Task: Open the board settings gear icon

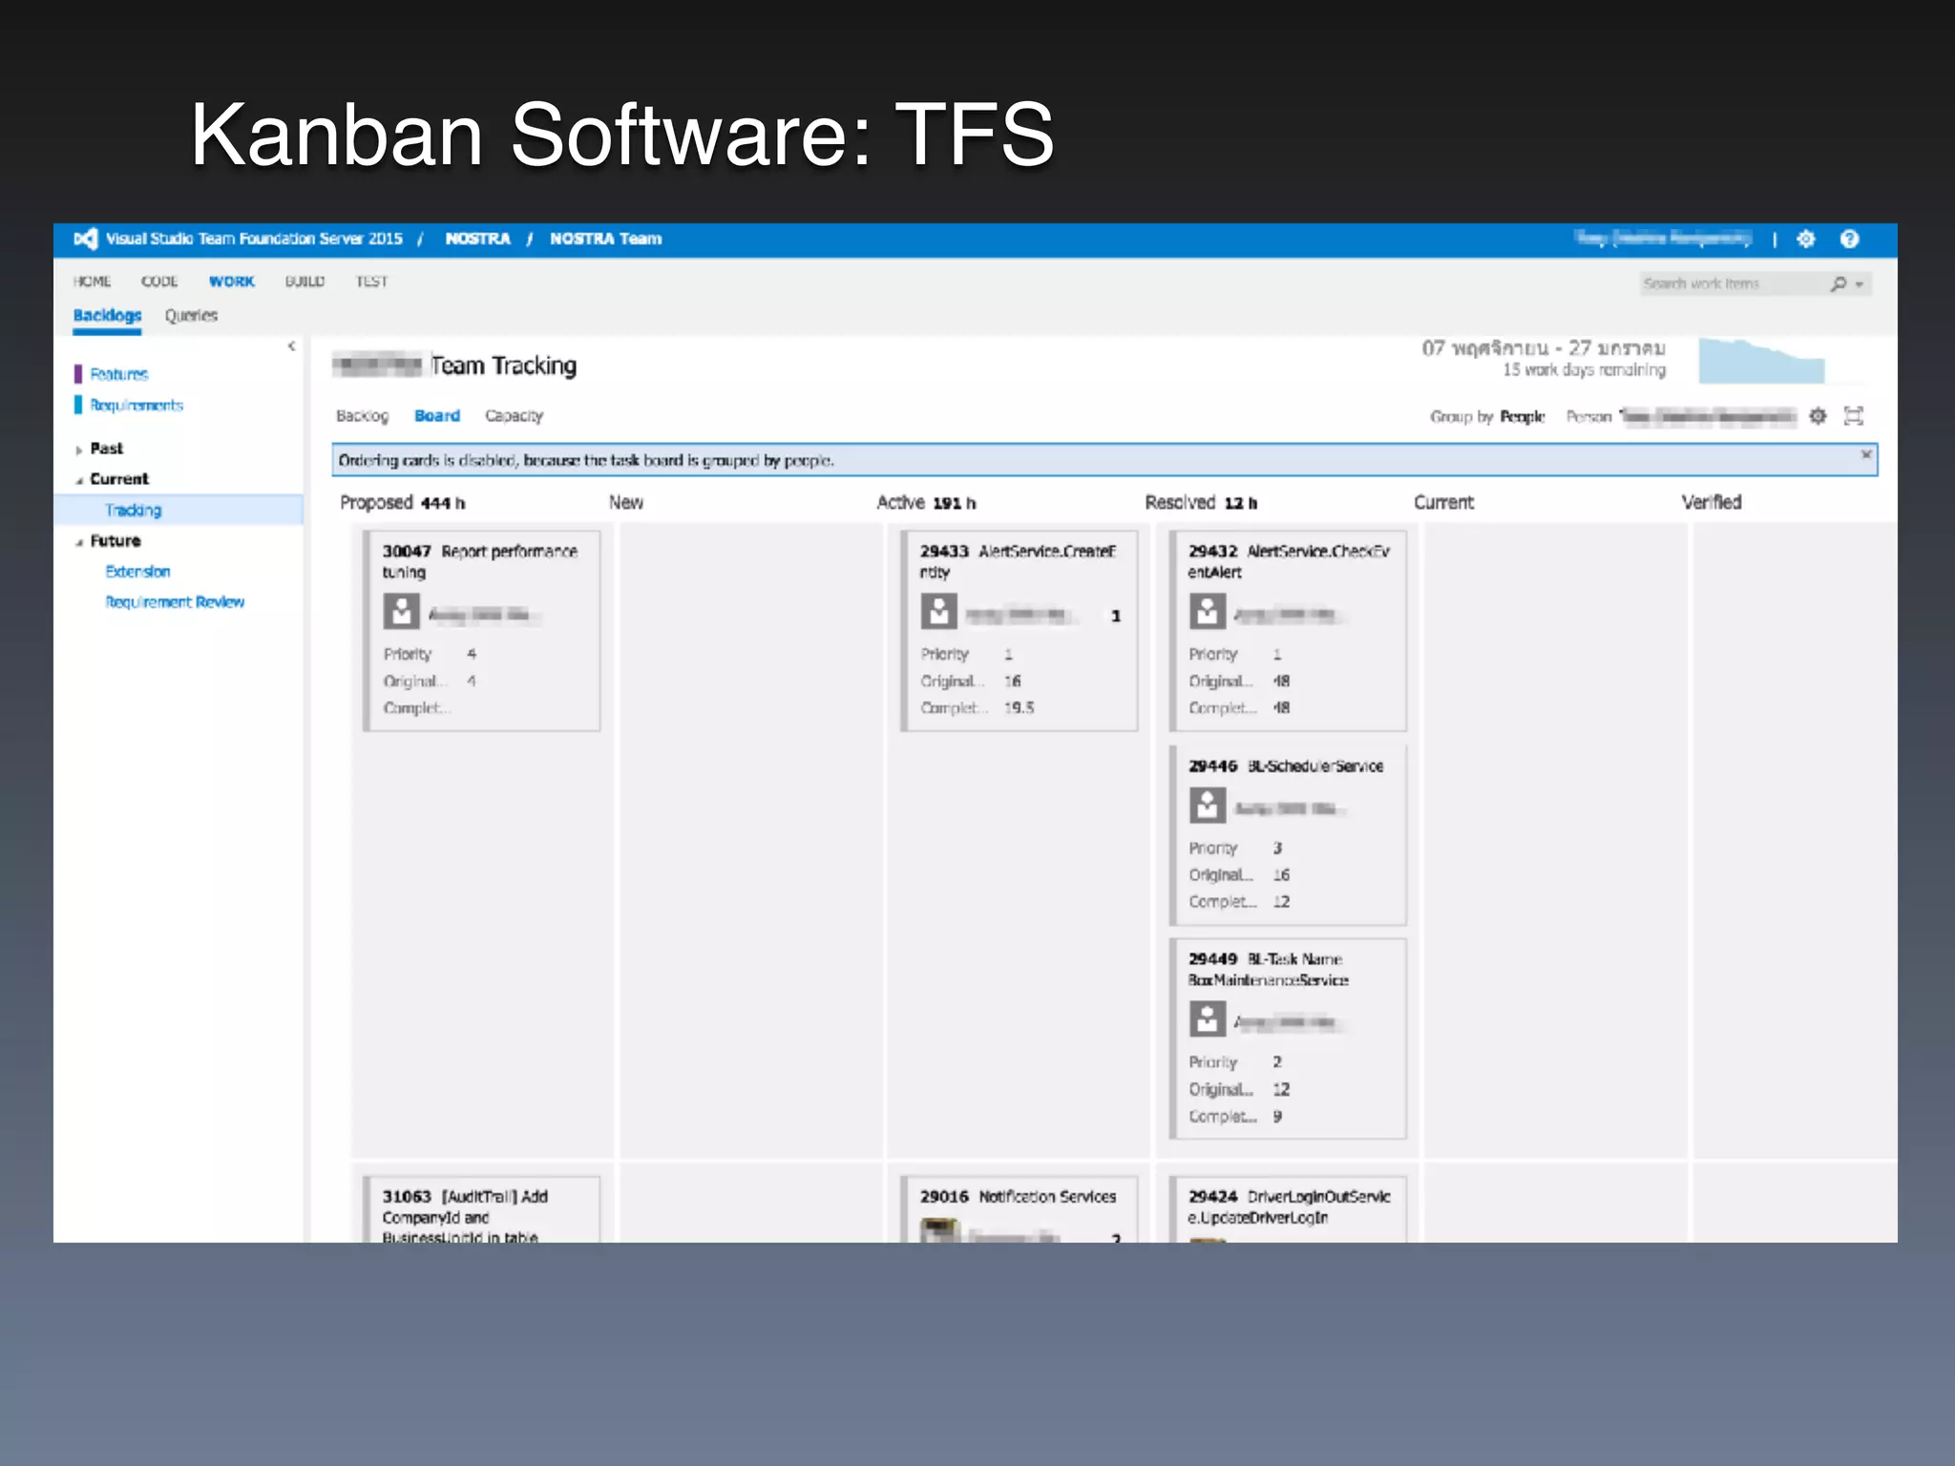Action: click(1818, 415)
